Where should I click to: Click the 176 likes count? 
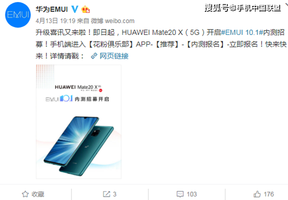click(269, 194)
